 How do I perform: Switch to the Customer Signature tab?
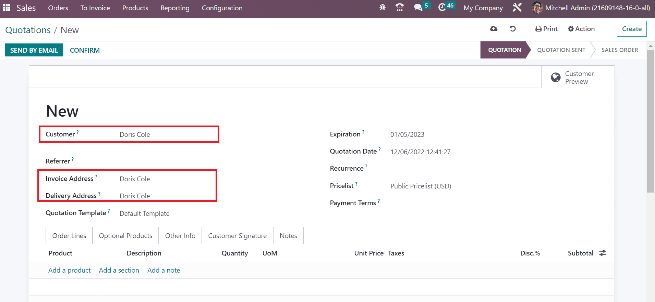[x=238, y=236]
